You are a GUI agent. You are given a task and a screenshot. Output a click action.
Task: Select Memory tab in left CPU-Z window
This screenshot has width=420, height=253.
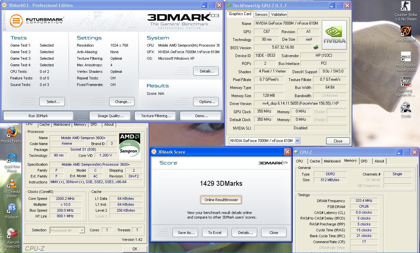coord(80,124)
